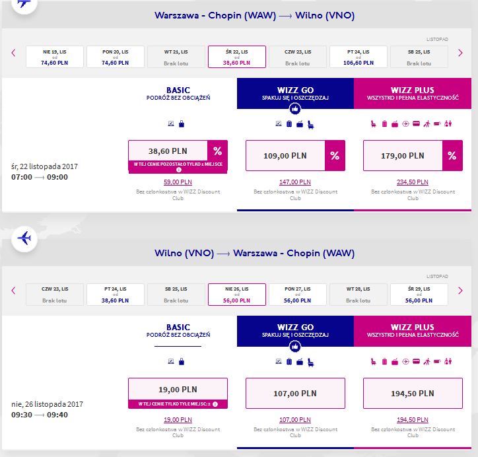Click WIZZ GO thumbs-up badge on outbound flight
The width and height of the screenshot is (478, 457).
coord(295,109)
